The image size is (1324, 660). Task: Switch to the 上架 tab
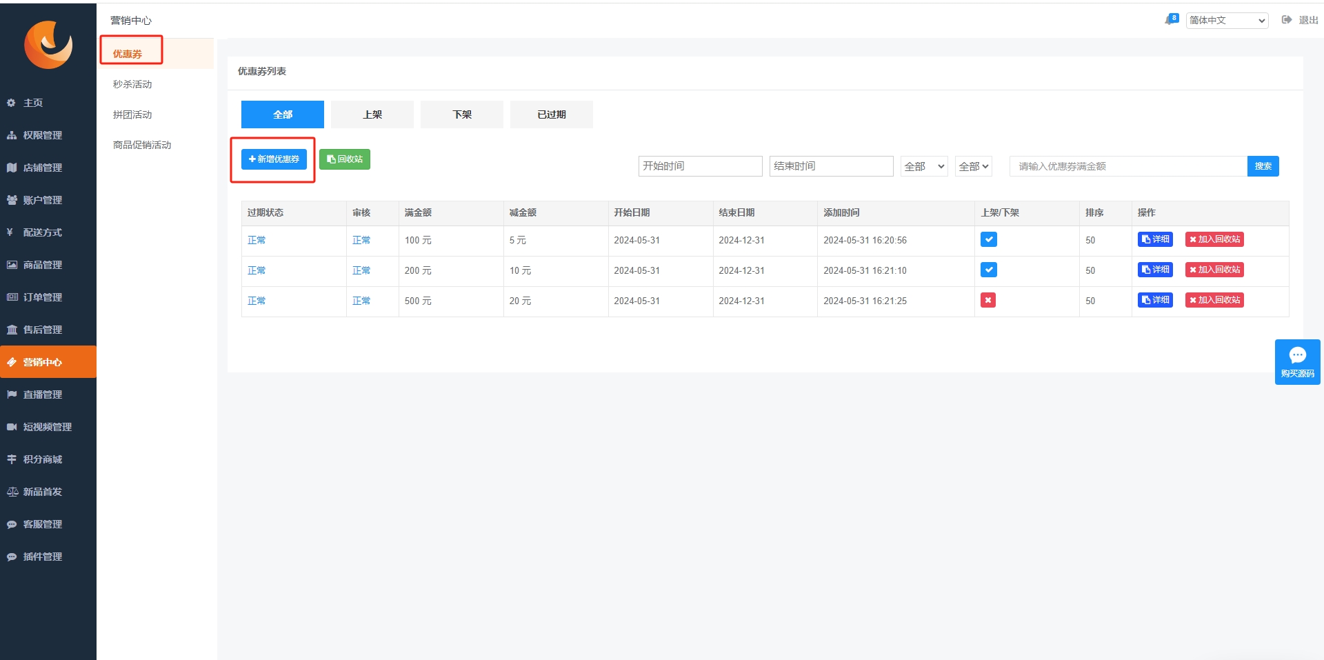372,114
